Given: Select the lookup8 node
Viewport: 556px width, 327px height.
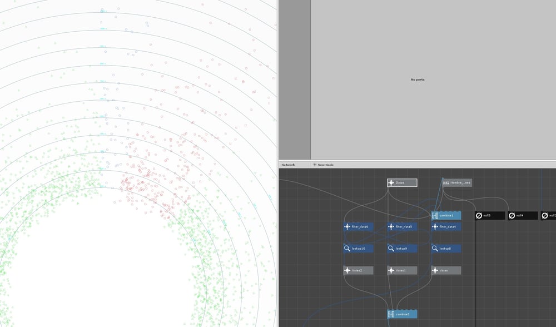Looking at the screenshot, I should coord(446,249).
